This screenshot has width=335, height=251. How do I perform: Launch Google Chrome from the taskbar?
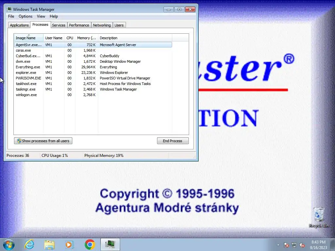click(90, 244)
